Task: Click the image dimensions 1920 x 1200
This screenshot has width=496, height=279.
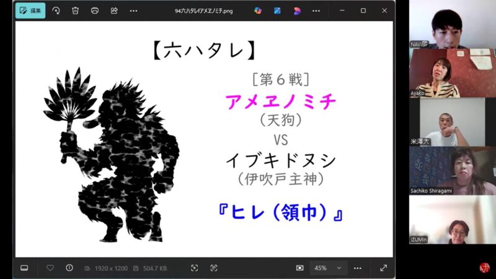Action: tap(111, 268)
